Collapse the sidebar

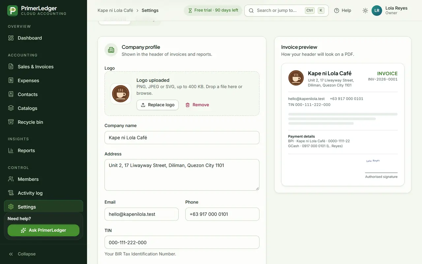pos(22,254)
